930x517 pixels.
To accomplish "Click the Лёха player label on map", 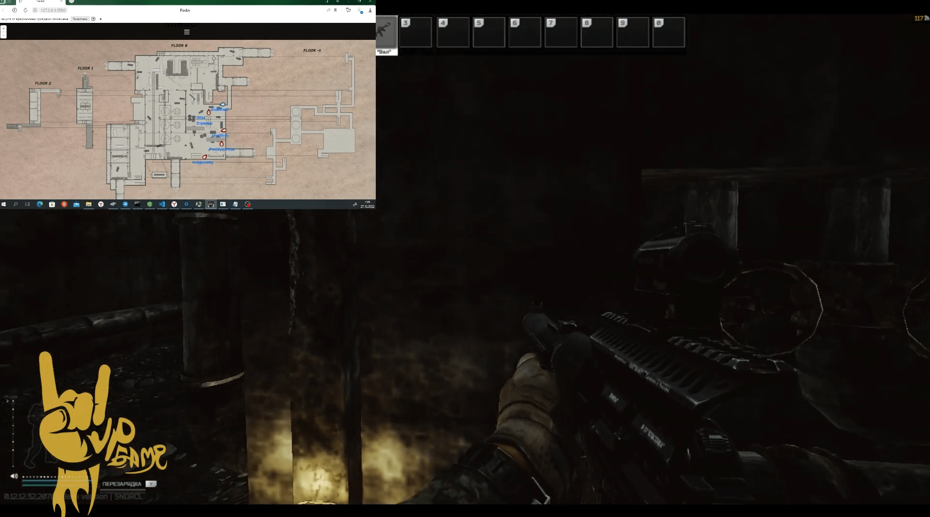I will pyautogui.click(x=201, y=118).
